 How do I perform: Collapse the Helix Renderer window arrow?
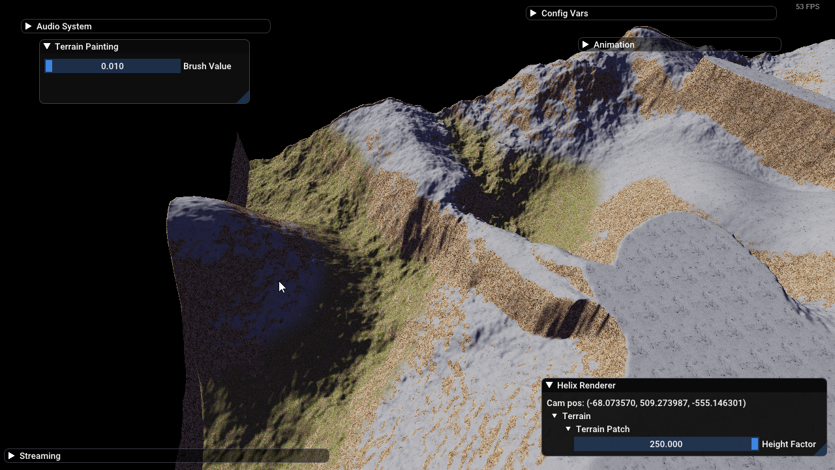click(549, 385)
